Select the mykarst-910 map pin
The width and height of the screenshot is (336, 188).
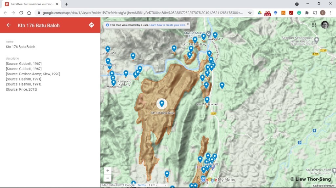[215, 35]
